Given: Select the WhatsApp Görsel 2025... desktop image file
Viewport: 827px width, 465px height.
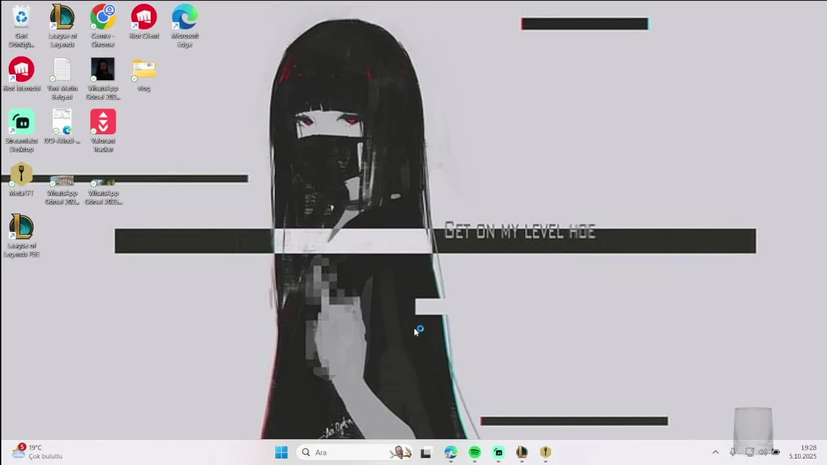Looking at the screenshot, I should click(103, 191).
